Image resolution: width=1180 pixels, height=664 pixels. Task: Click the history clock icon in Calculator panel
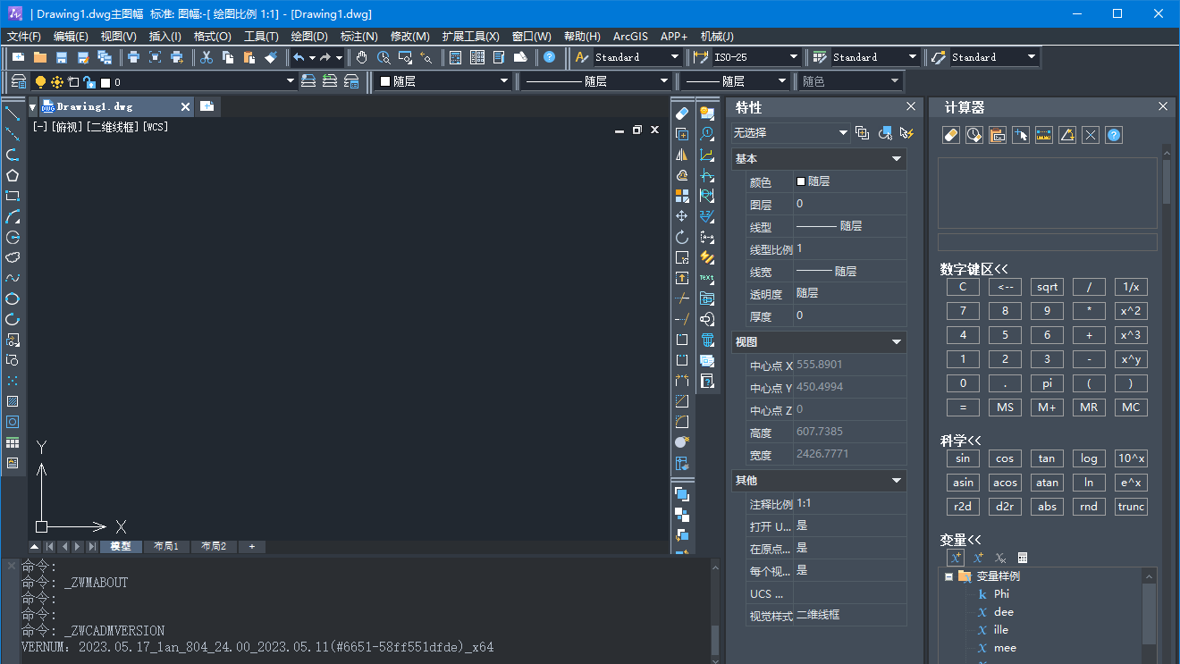pos(974,135)
